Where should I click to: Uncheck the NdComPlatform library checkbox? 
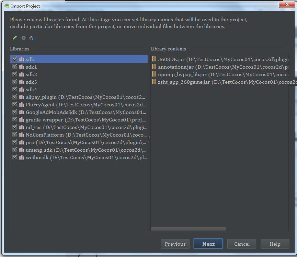click(14, 135)
